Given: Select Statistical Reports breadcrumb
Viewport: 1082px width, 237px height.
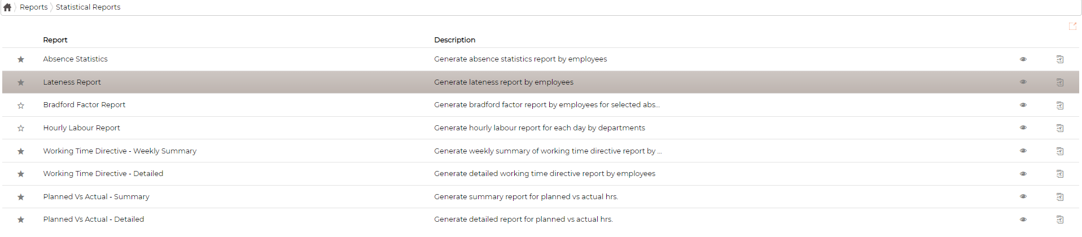Looking at the screenshot, I should click(88, 7).
